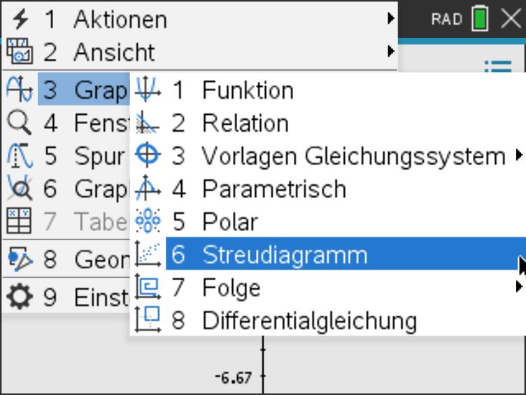526x395 pixels.
Task: Expand the Aktionen submenu arrow
Action: tap(391, 19)
